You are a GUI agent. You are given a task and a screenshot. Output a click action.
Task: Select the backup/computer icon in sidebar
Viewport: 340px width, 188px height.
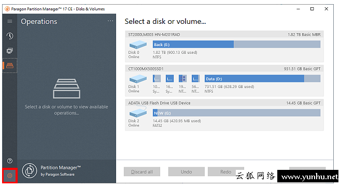9,51
